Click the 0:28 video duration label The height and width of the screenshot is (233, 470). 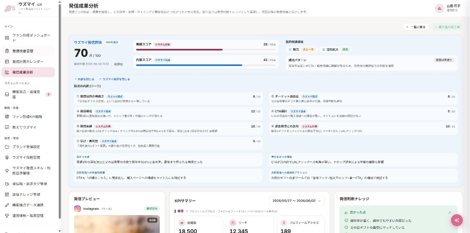[x=151, y=220]
